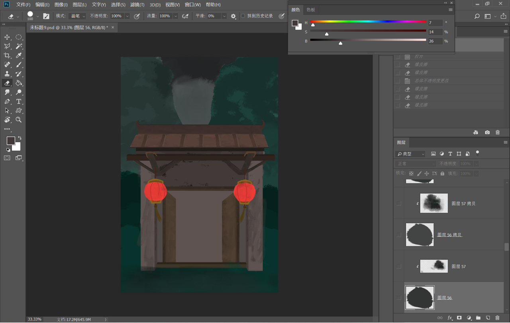The image size is (510, 323).
Task: Toggle visibility of 图层 57 拷贝
Action: (399, 203)
